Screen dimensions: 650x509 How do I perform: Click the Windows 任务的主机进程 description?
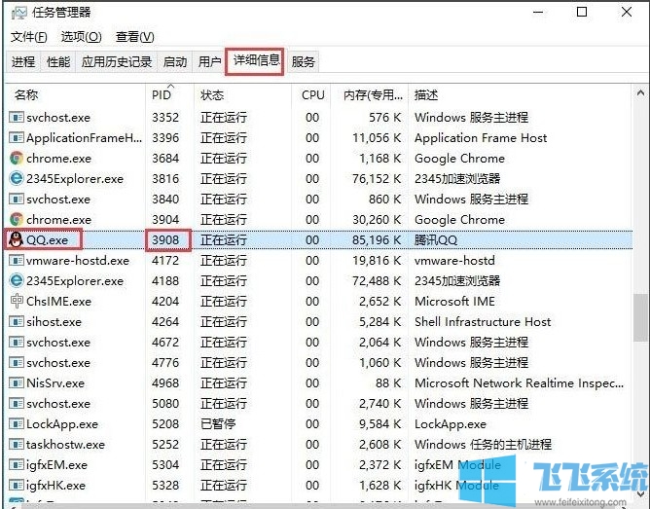(483, 445)
